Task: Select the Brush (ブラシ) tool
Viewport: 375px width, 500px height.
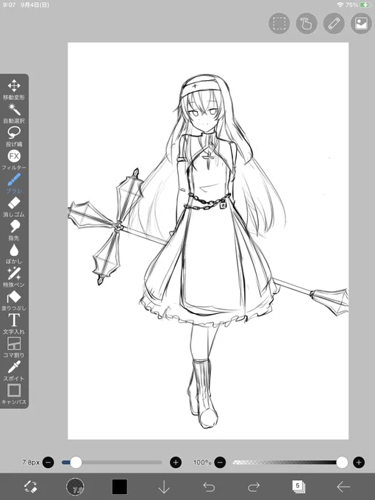Action: coord(14,183)
